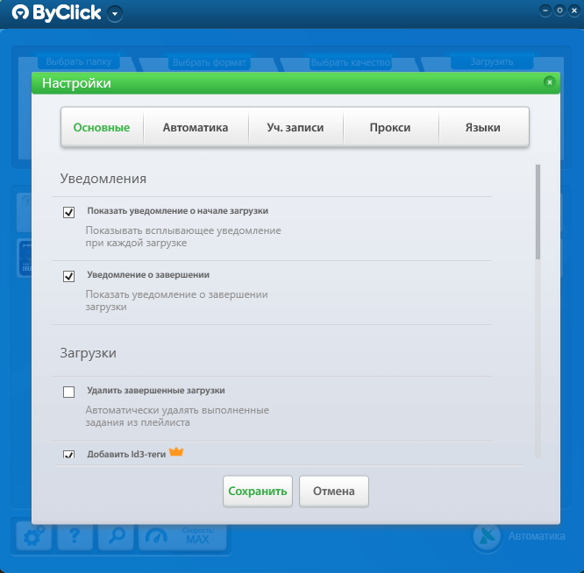584x573 pixels.
Task: Close Настройки dialog with green X
Action: click(x=549, y=82)
